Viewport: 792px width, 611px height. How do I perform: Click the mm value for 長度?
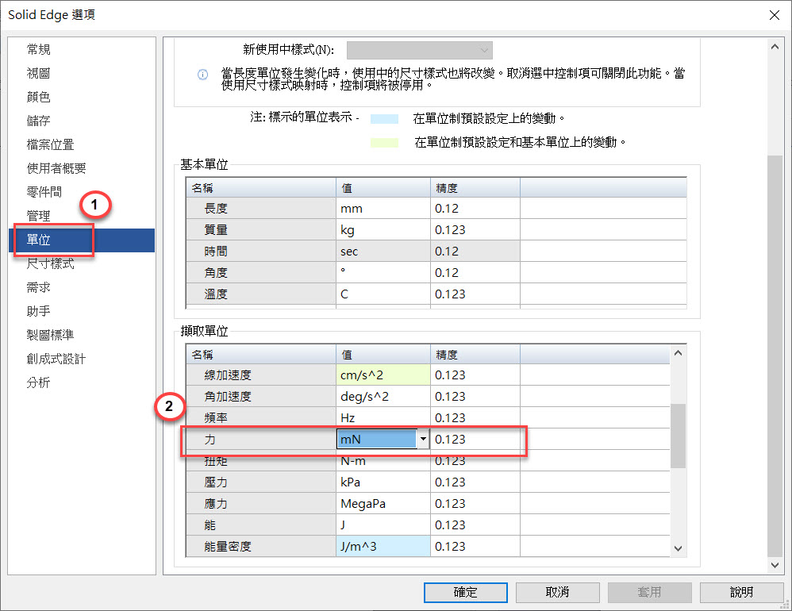click(x=383, y=209)
